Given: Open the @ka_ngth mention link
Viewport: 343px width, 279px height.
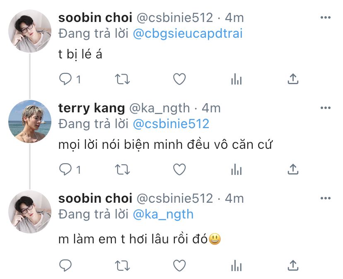Looking at the screenshot, I should point(163,214).
